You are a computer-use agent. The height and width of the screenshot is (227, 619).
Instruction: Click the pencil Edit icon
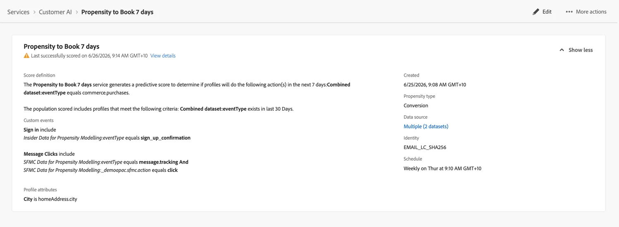(536, 12)
